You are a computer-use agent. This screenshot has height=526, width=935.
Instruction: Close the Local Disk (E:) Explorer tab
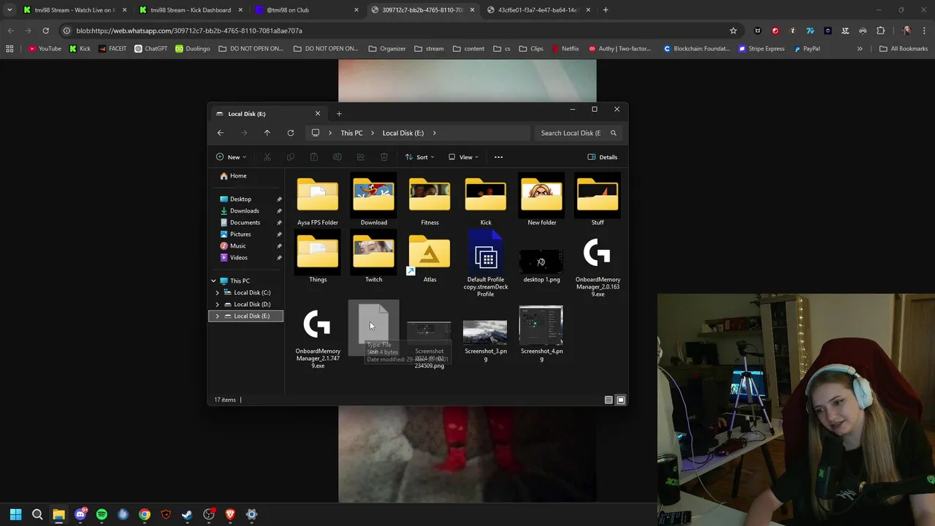point(318,113)
